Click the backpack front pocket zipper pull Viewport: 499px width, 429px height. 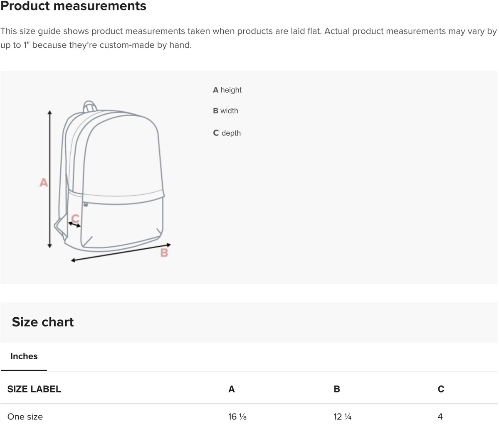point(86,204)
